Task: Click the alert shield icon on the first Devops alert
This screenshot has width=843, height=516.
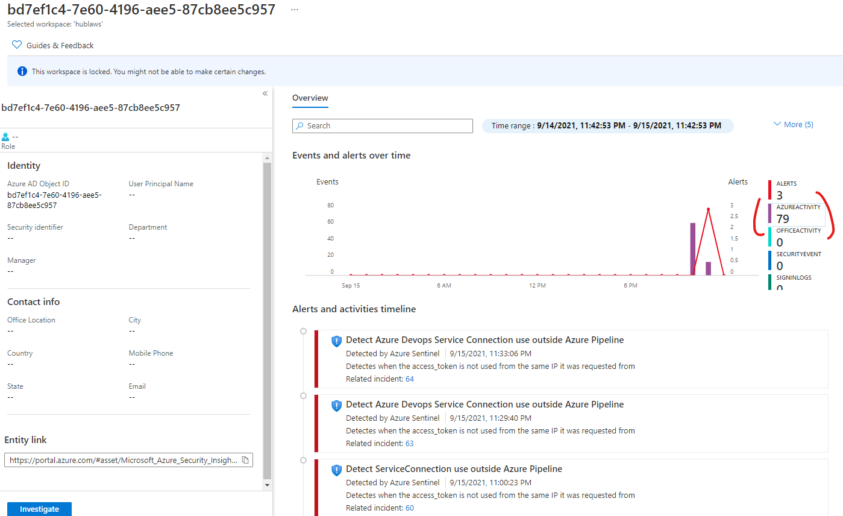Action: coord(336,341)
